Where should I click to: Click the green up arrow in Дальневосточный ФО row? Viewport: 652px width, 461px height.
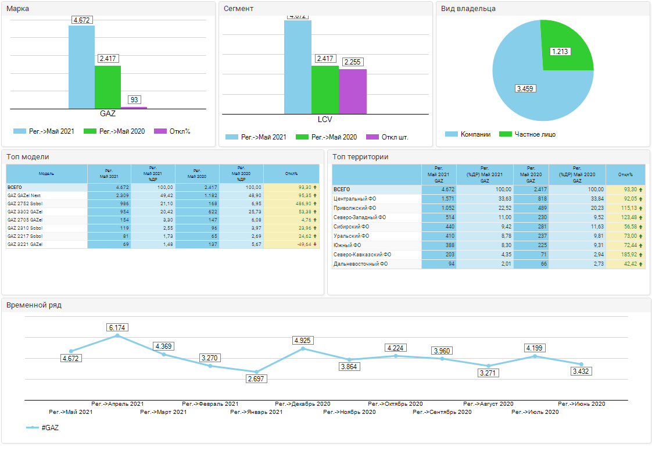coord(641,264)
